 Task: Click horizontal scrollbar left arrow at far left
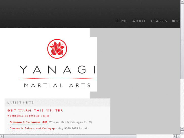click(2, 136)
